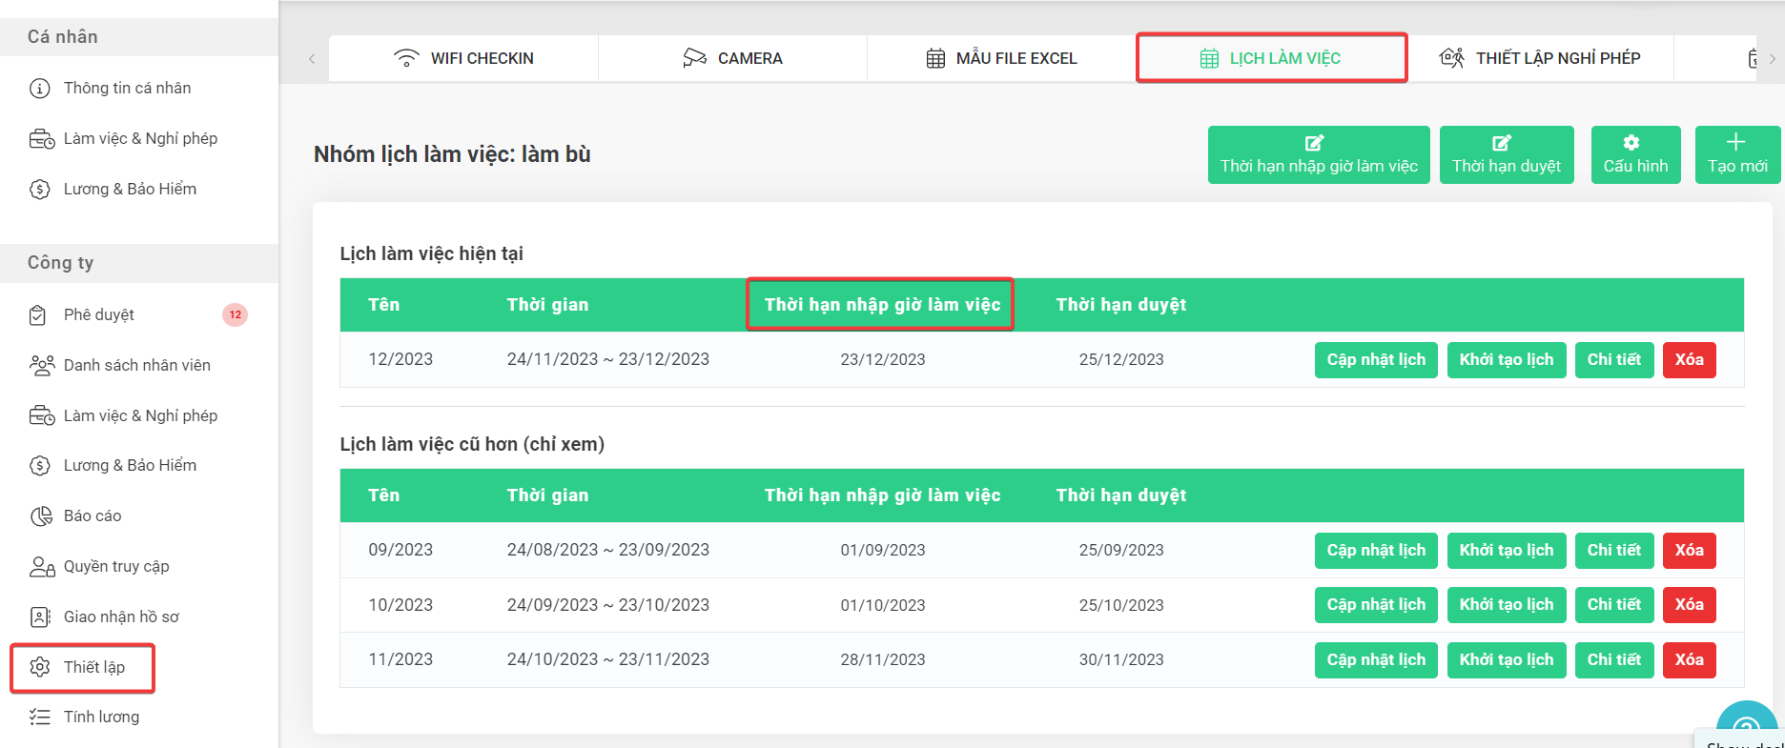
Task: Click the info icon beside Thông tin cá nhân
Action: (x=40, y=89)
